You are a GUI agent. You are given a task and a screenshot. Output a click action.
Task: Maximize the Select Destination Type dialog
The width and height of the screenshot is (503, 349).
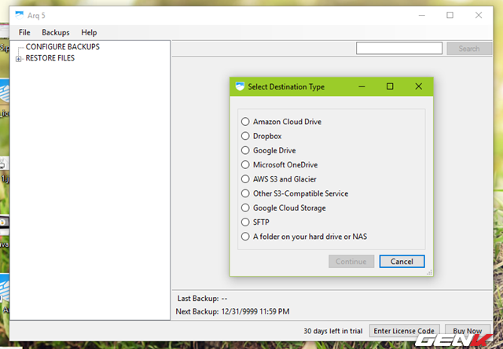pyautogui.click(x=390, y=86)
